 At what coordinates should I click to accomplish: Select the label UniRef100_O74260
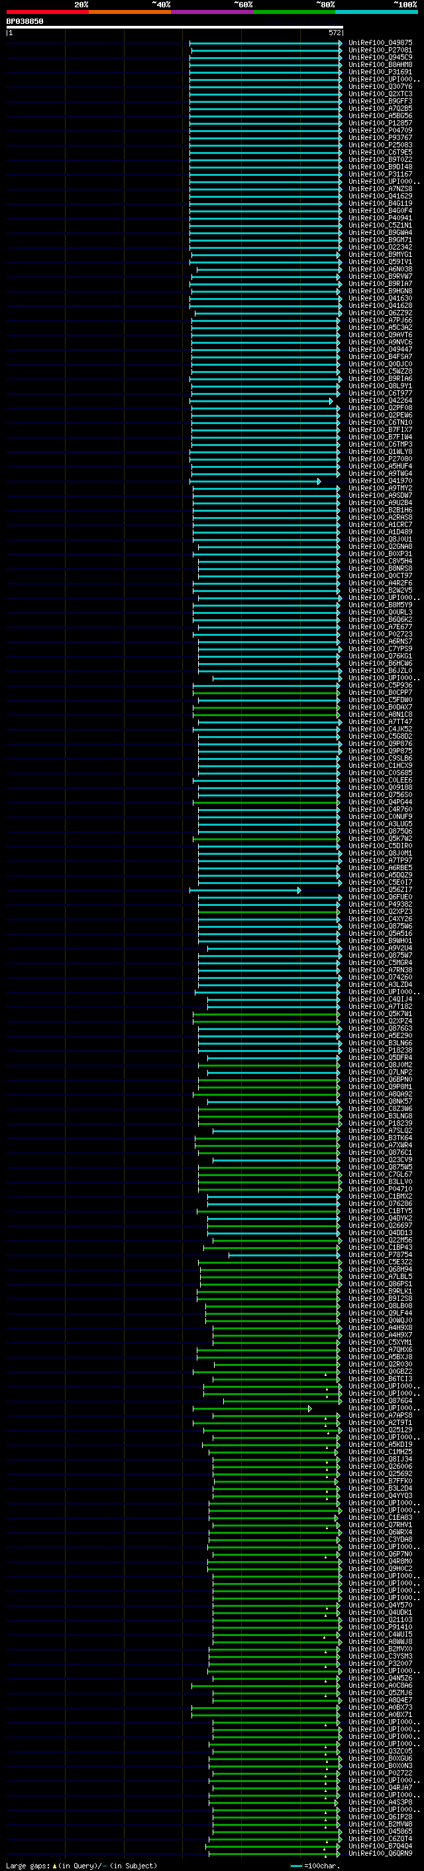pos(380,978)
